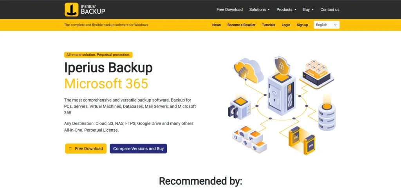401x191 pixels.
Task: Expand the Products dropdown menu
Action: pyautogui.click(x=286, y=9)
